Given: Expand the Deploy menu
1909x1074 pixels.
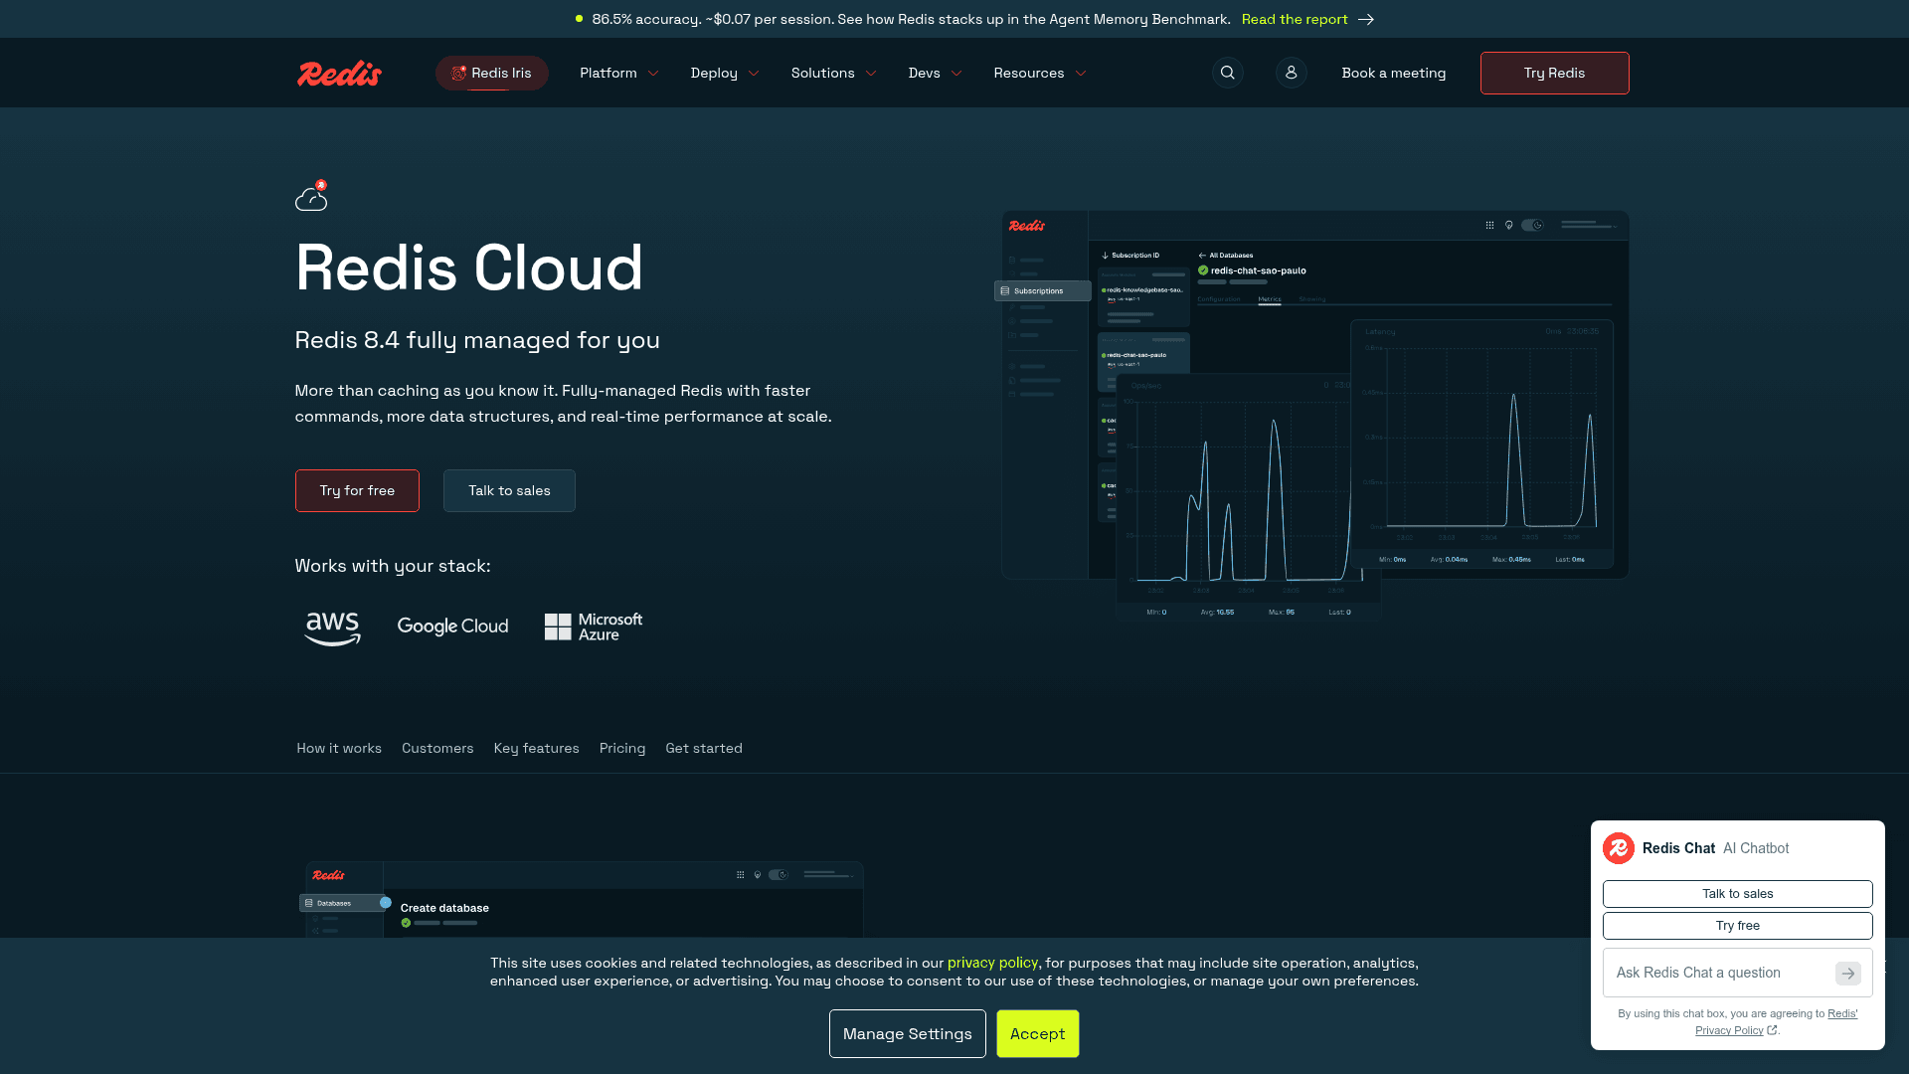Looking at the screenshot, I should [725, 74].
